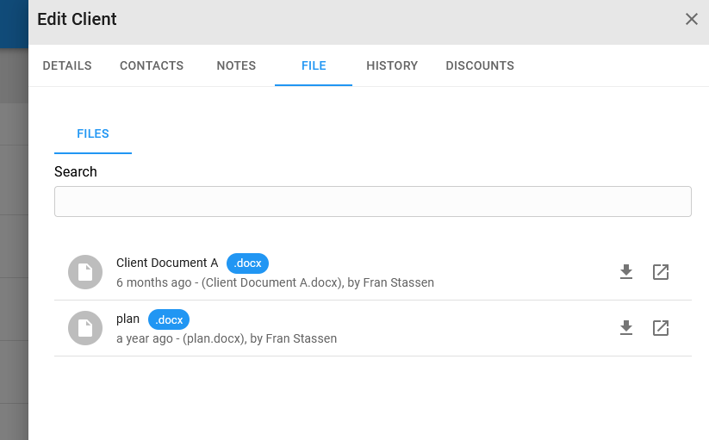Switch to the Details tab

67,65
